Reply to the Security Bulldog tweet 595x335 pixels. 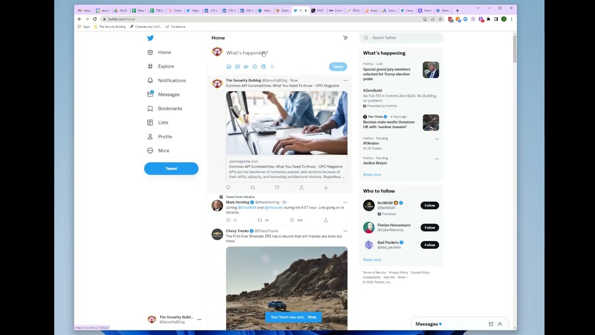pyautogui.click(x=228, y=188)
